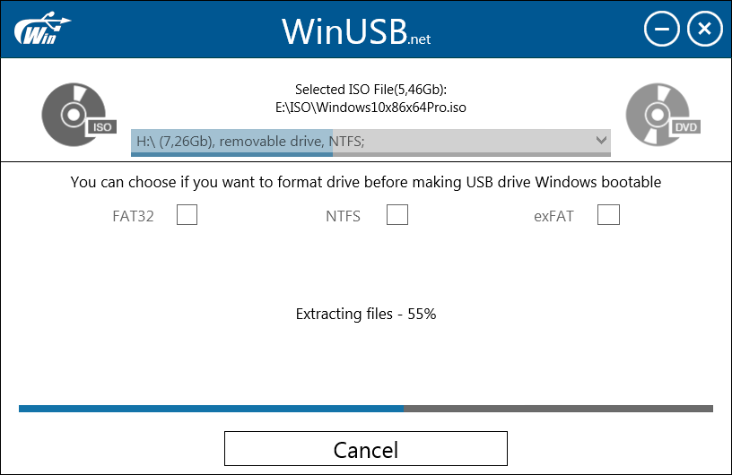
Task: Click the unfilled gray part of progress bar
Action: tap(558, 409)
